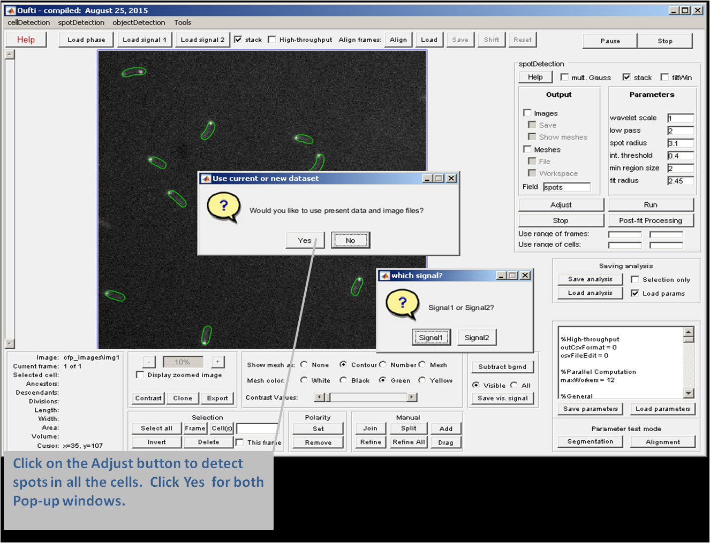710x543 pixels.
Task: Click the Split button in Manual panel
Action: pyautogui.click(x=409, y=429)
